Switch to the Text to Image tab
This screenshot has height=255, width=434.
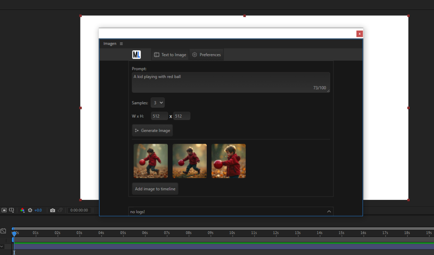170,55
